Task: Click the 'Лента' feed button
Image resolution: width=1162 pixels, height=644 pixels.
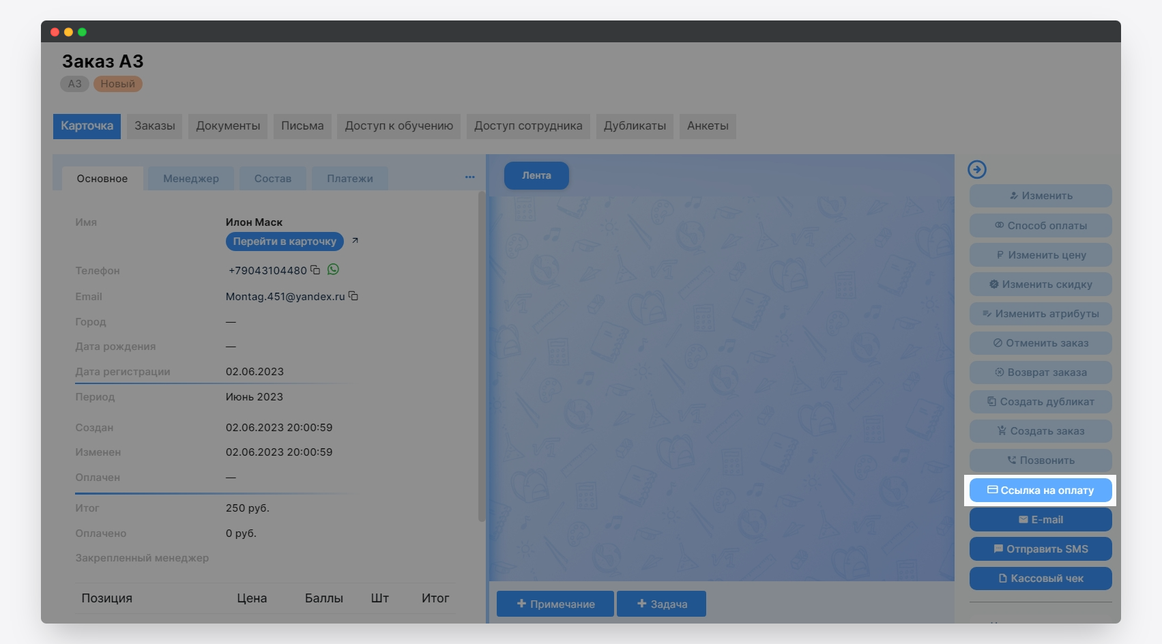Action: point(536,176)
